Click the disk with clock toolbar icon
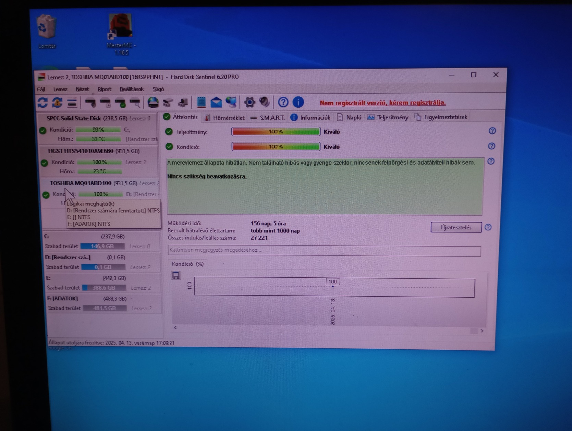 [105, 102]
